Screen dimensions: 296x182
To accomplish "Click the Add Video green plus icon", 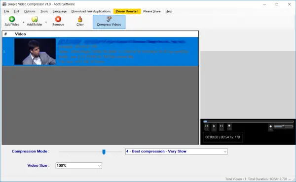I will [x=12, y=19].
